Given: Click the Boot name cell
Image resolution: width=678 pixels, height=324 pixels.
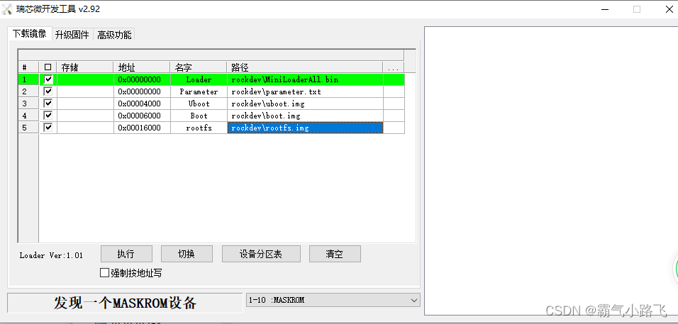Looking at the screenshot, I should [199, 116].
